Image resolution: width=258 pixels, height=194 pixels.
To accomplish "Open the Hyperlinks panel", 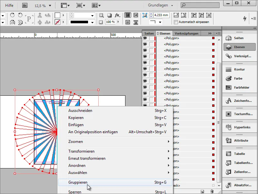I will [239, 127].
